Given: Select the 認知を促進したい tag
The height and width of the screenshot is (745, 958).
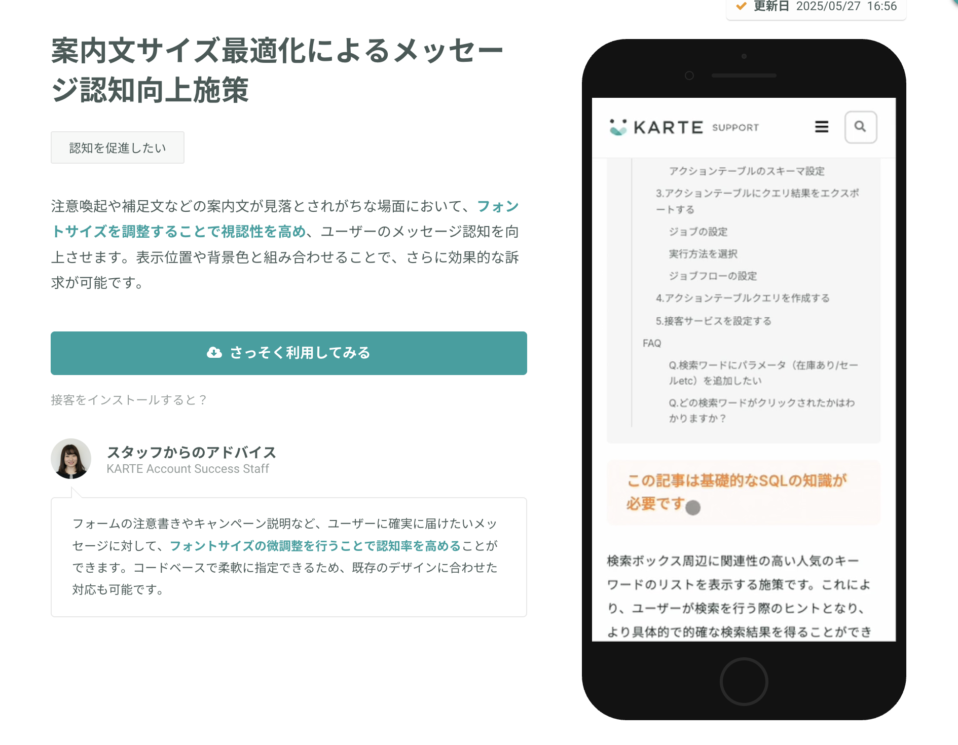Looking at the screenshot, I should click(118, 147).
